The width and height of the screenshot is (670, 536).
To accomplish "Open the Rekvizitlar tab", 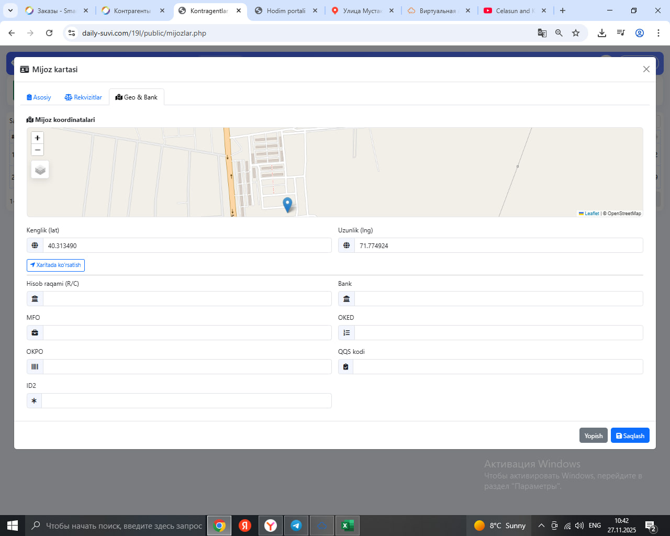I will [83, 97].
